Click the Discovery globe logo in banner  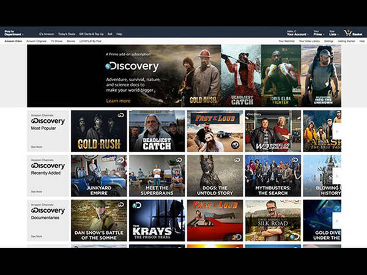(132, 67)
